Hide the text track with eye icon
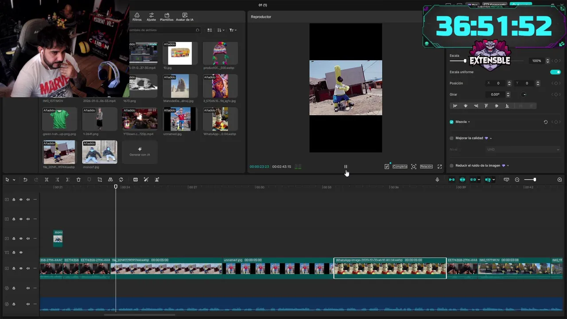The image size is (567, 319). tap(20, 253)
